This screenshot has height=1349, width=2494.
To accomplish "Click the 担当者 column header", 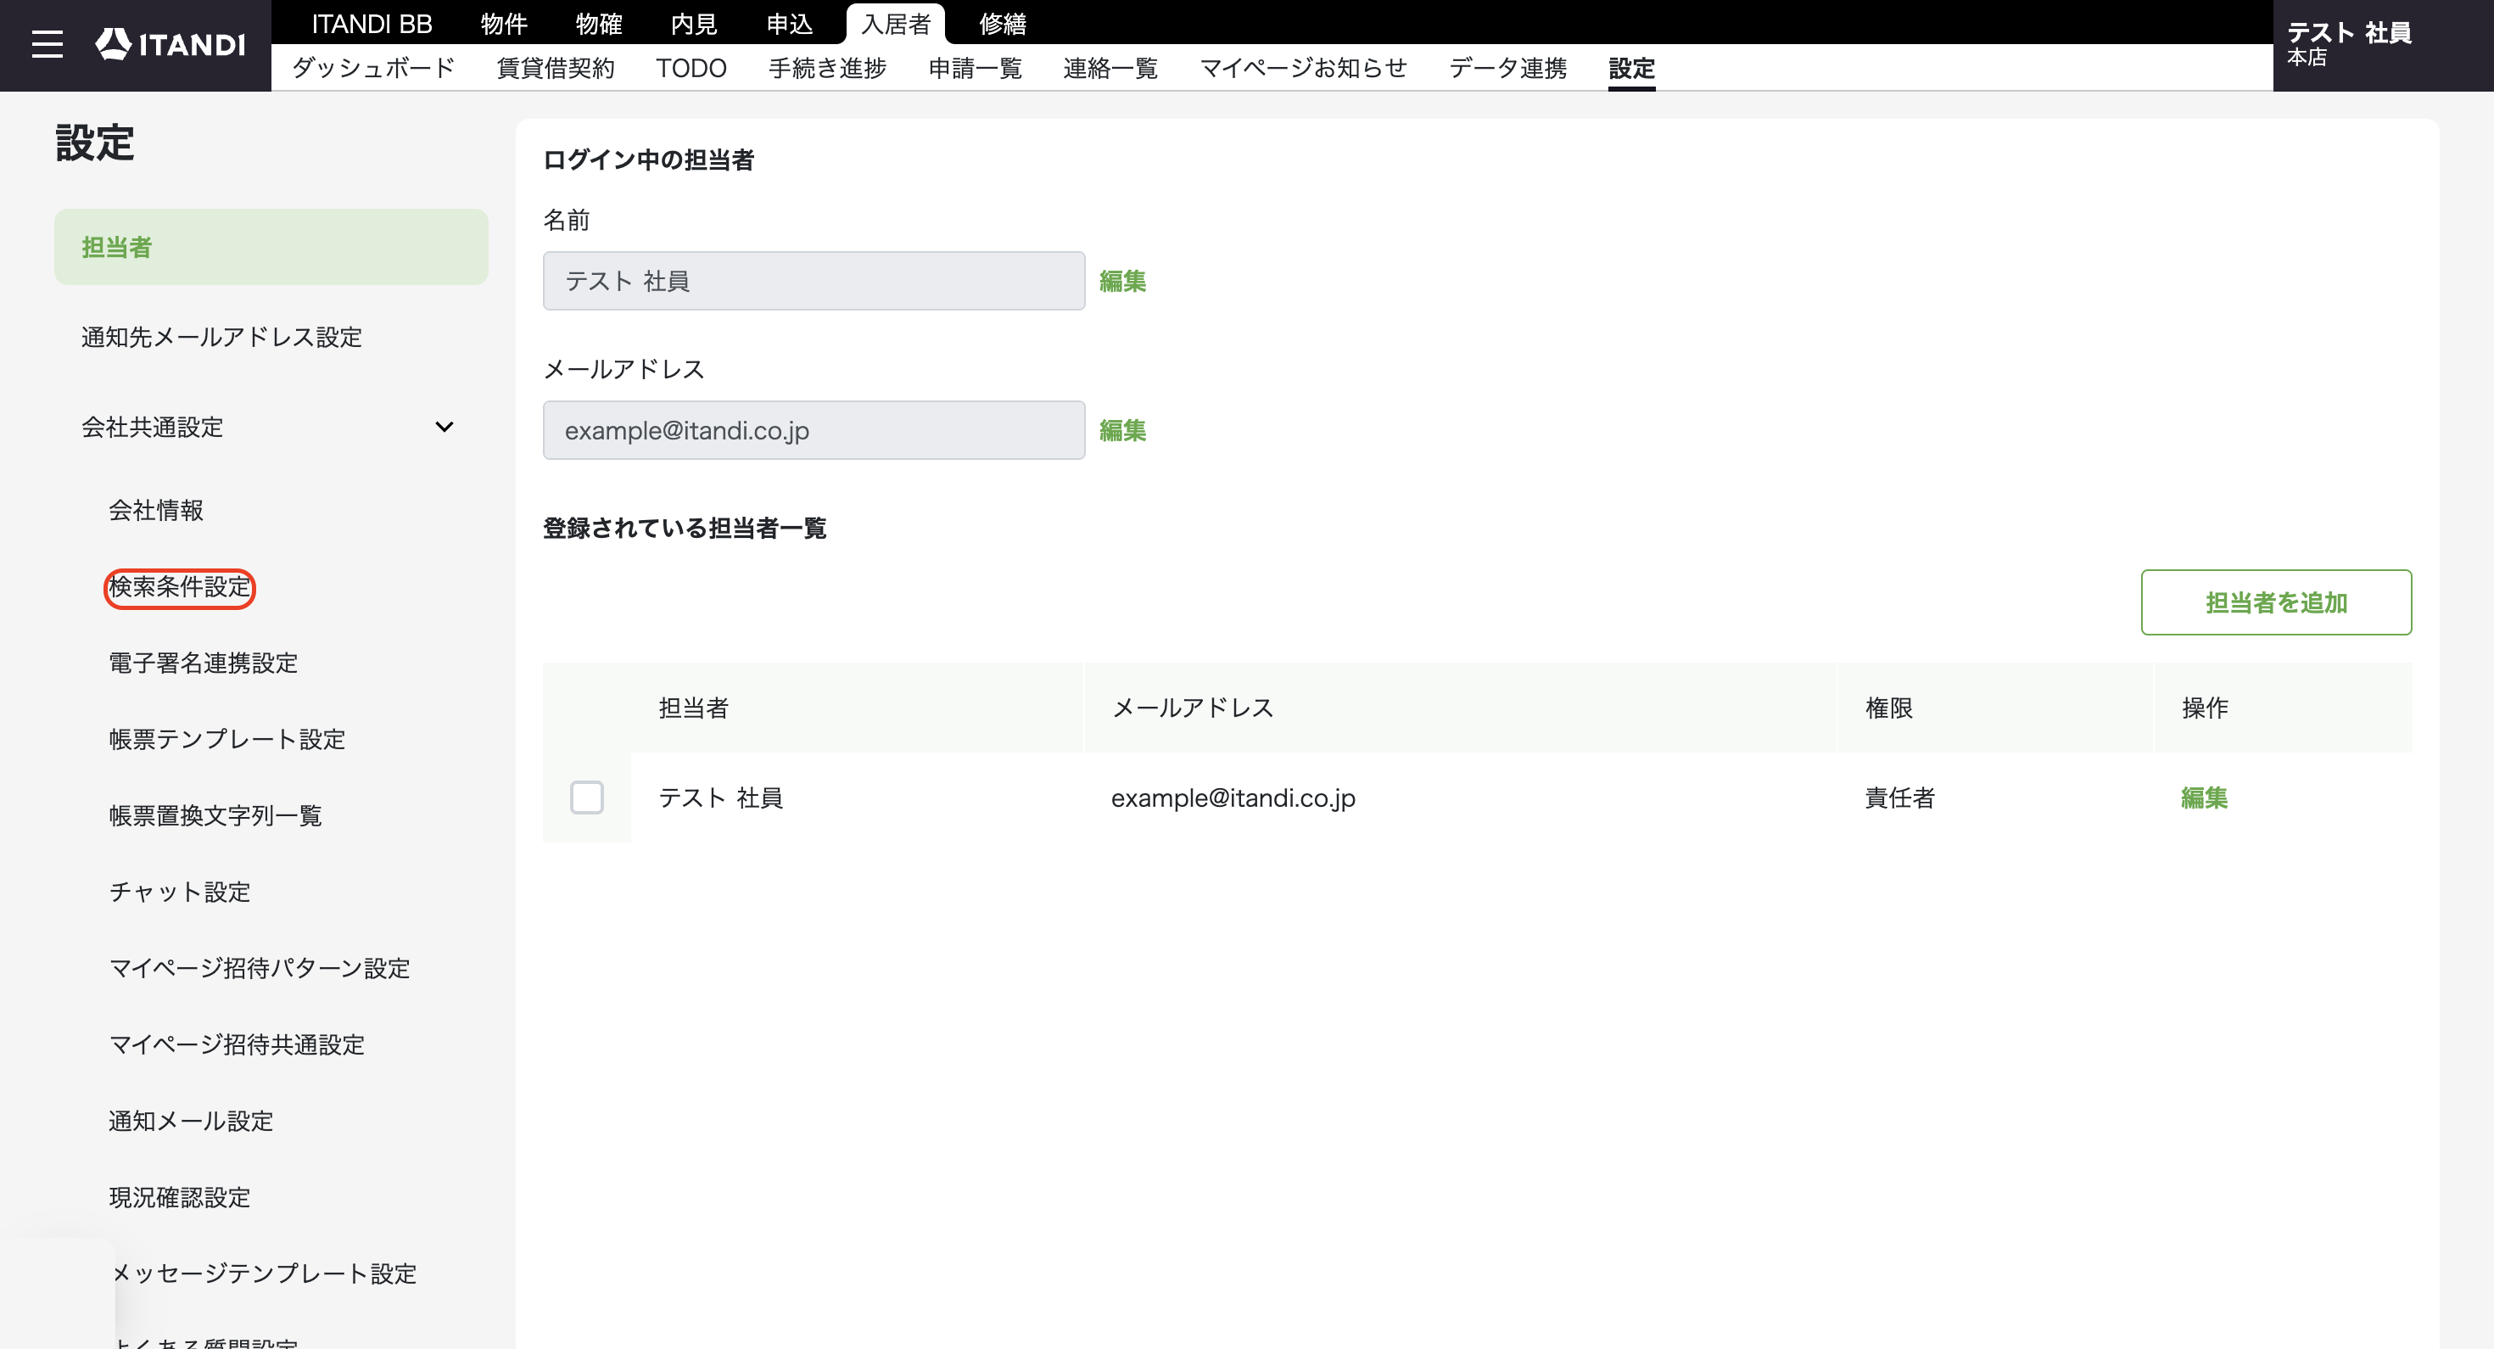I will pos(694,708).
